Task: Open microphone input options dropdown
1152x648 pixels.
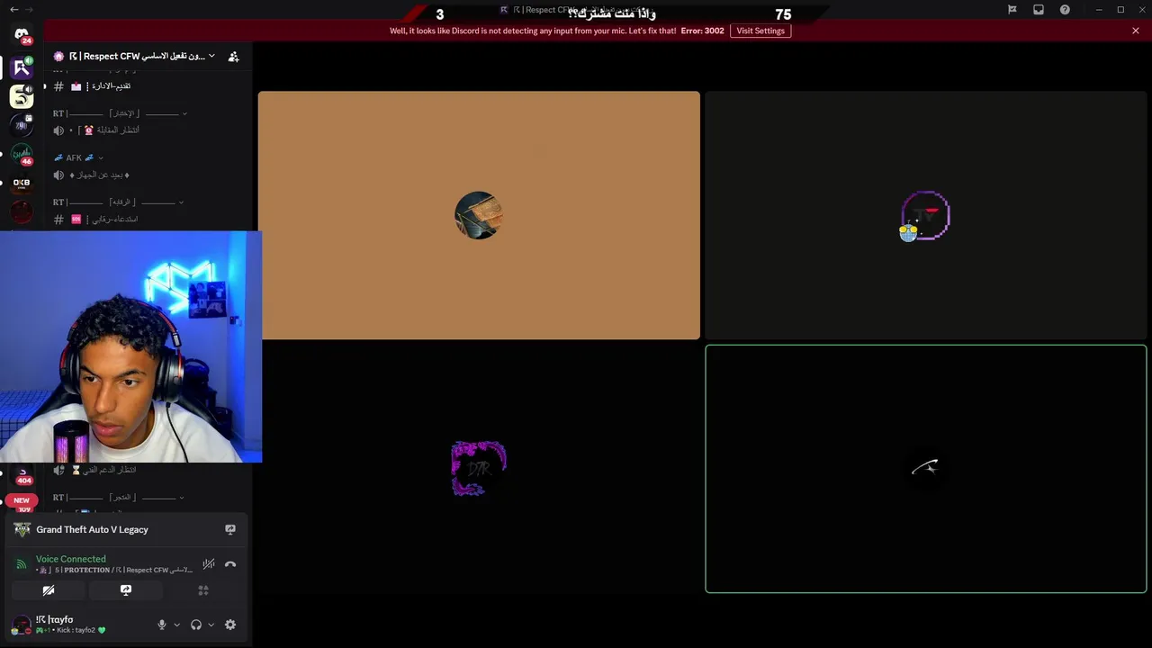Action: coord(176,625)
